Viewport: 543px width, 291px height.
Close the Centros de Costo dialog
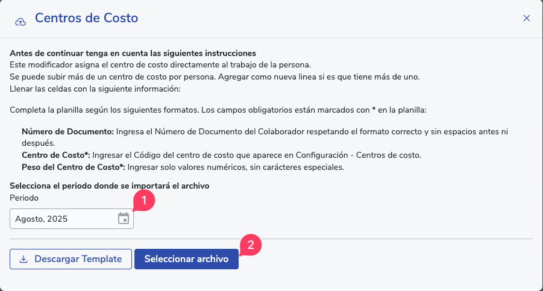coord(526,18)
